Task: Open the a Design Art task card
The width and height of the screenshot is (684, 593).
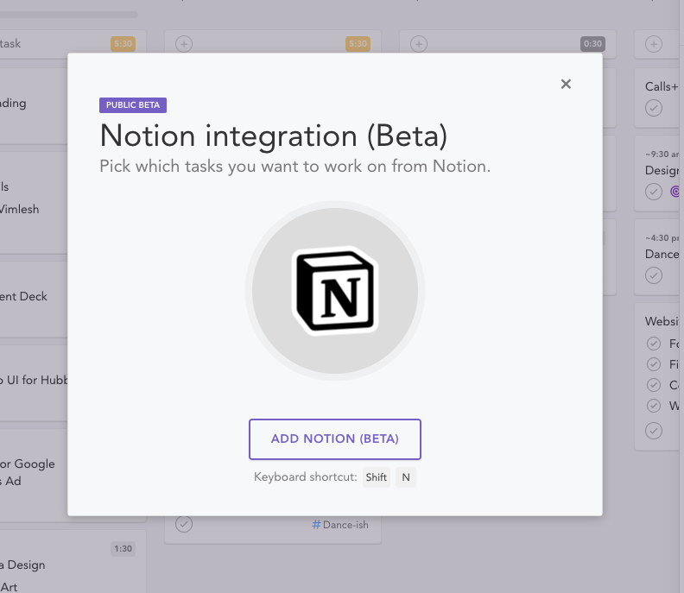Action: 73,562
